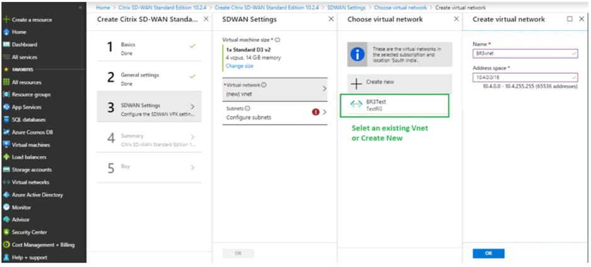Collapse the sidebar with double-chevron icon
This screenshot has width=591, height=267.
tap(79, 8)
